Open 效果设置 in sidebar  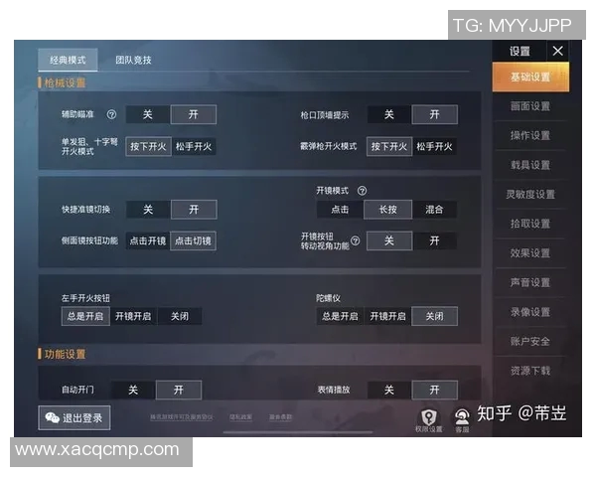coord(530,253)
